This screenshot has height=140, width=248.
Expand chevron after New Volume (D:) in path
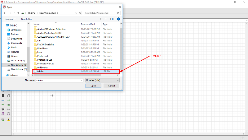coord(58,13)
